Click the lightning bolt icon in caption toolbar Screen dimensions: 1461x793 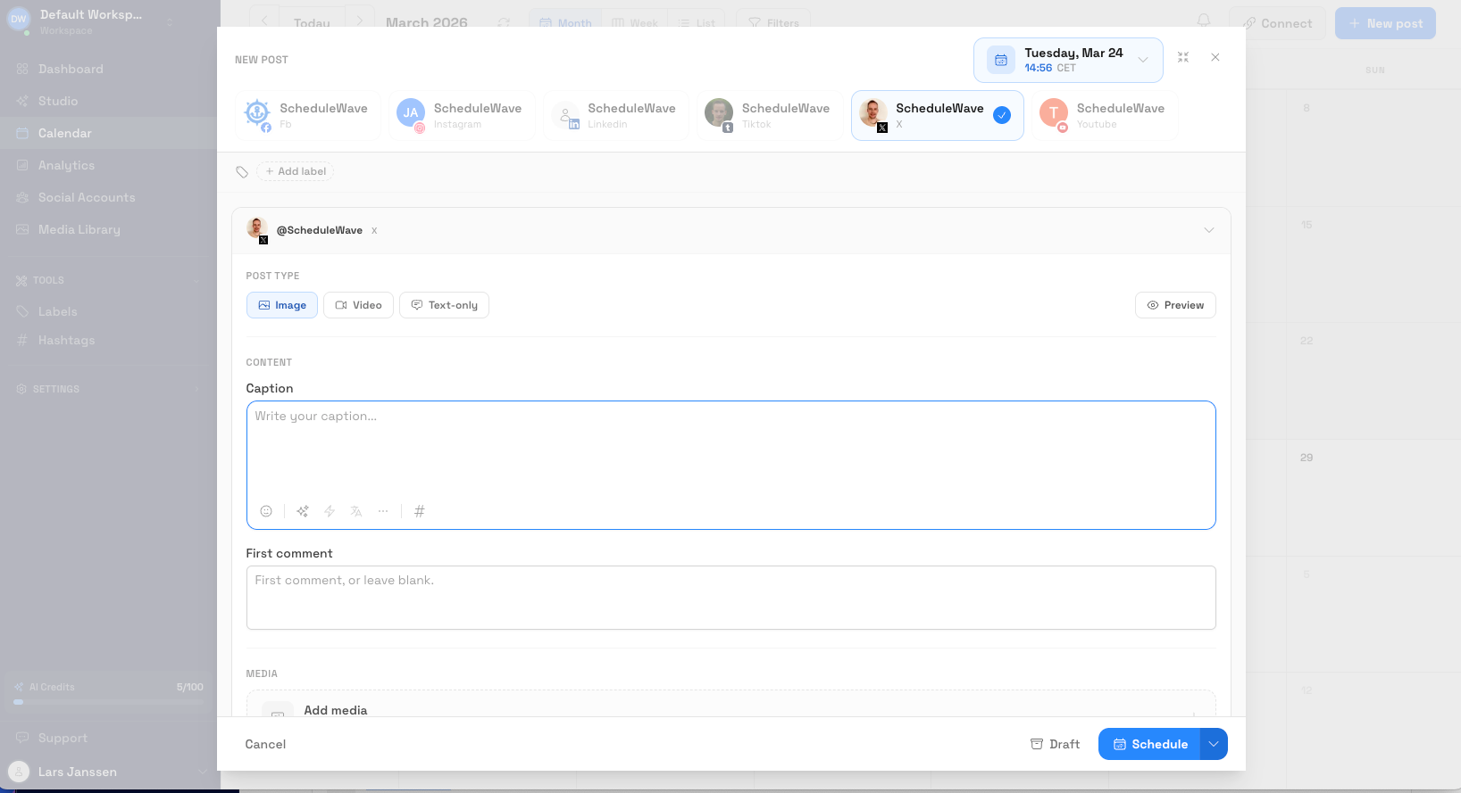330,511
